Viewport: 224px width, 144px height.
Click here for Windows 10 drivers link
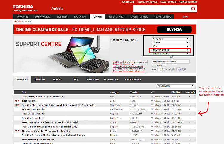click(128, 71)
